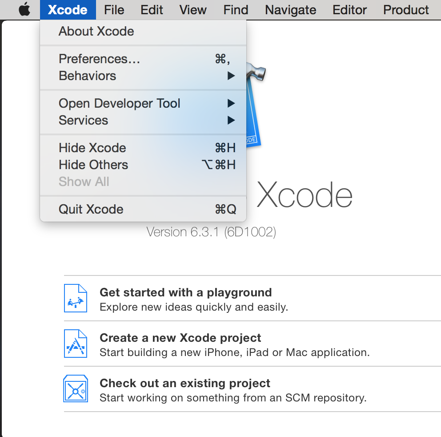The width and height of the screenshot is (441, 437).
Task: Select Hide Others menu item
Action: tap(93, 165)
